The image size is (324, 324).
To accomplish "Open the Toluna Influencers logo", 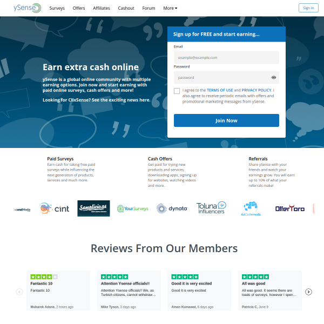I will [x=211, y=208].
